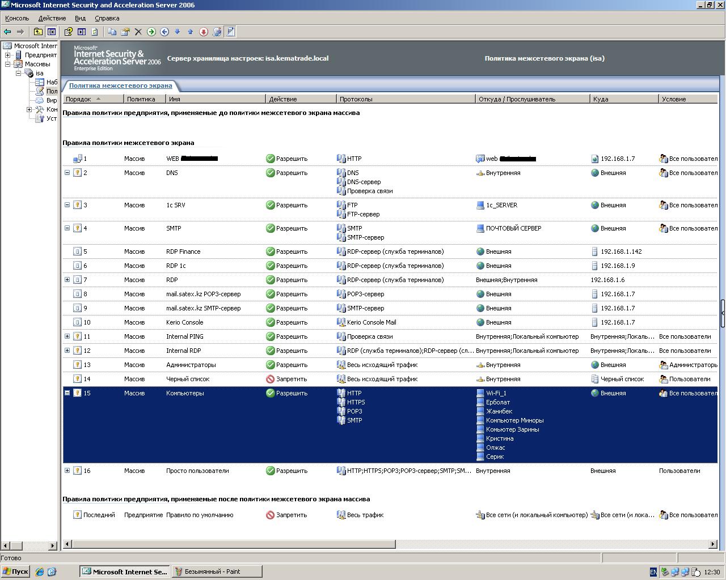The image size is (726, 580).
Task: Open the Консоль menu
Action: [x=17, y=18]
